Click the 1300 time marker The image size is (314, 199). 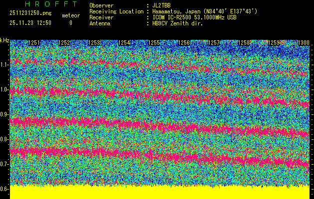pyautogui.click(x=303, y=43)
